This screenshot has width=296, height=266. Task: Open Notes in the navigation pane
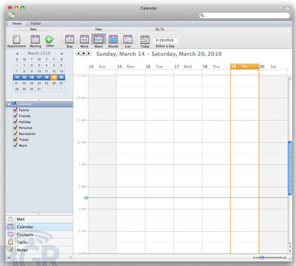click(x=40, y=250)
